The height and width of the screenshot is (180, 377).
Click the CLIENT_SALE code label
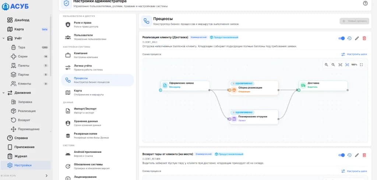point(150,42)
